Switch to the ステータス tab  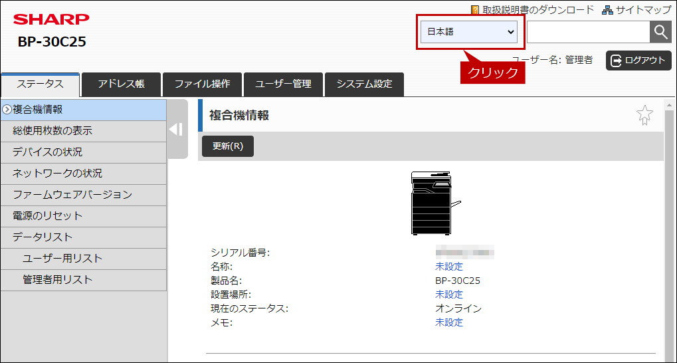tap(40, 84)
